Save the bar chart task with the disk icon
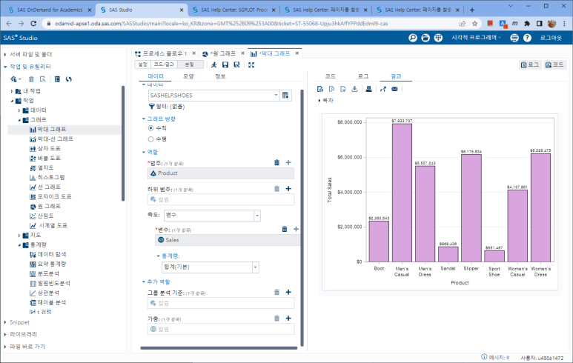This screenshot has width=573, height=363. (225, 64)
